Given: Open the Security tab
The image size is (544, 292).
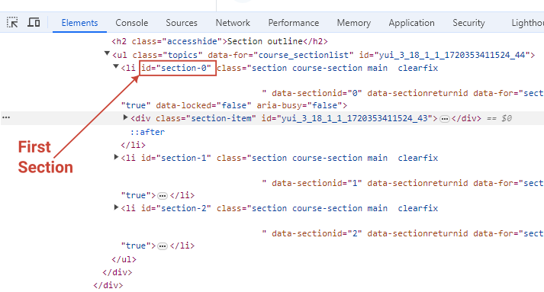Looking at the screenshot, I should tap(468, 23).
